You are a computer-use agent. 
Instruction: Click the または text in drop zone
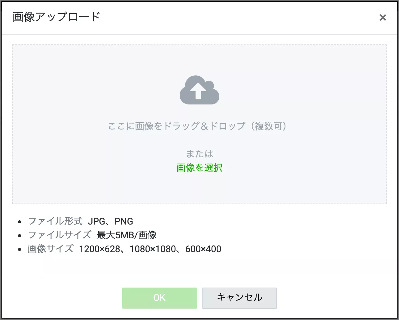[x=199, y=154]
